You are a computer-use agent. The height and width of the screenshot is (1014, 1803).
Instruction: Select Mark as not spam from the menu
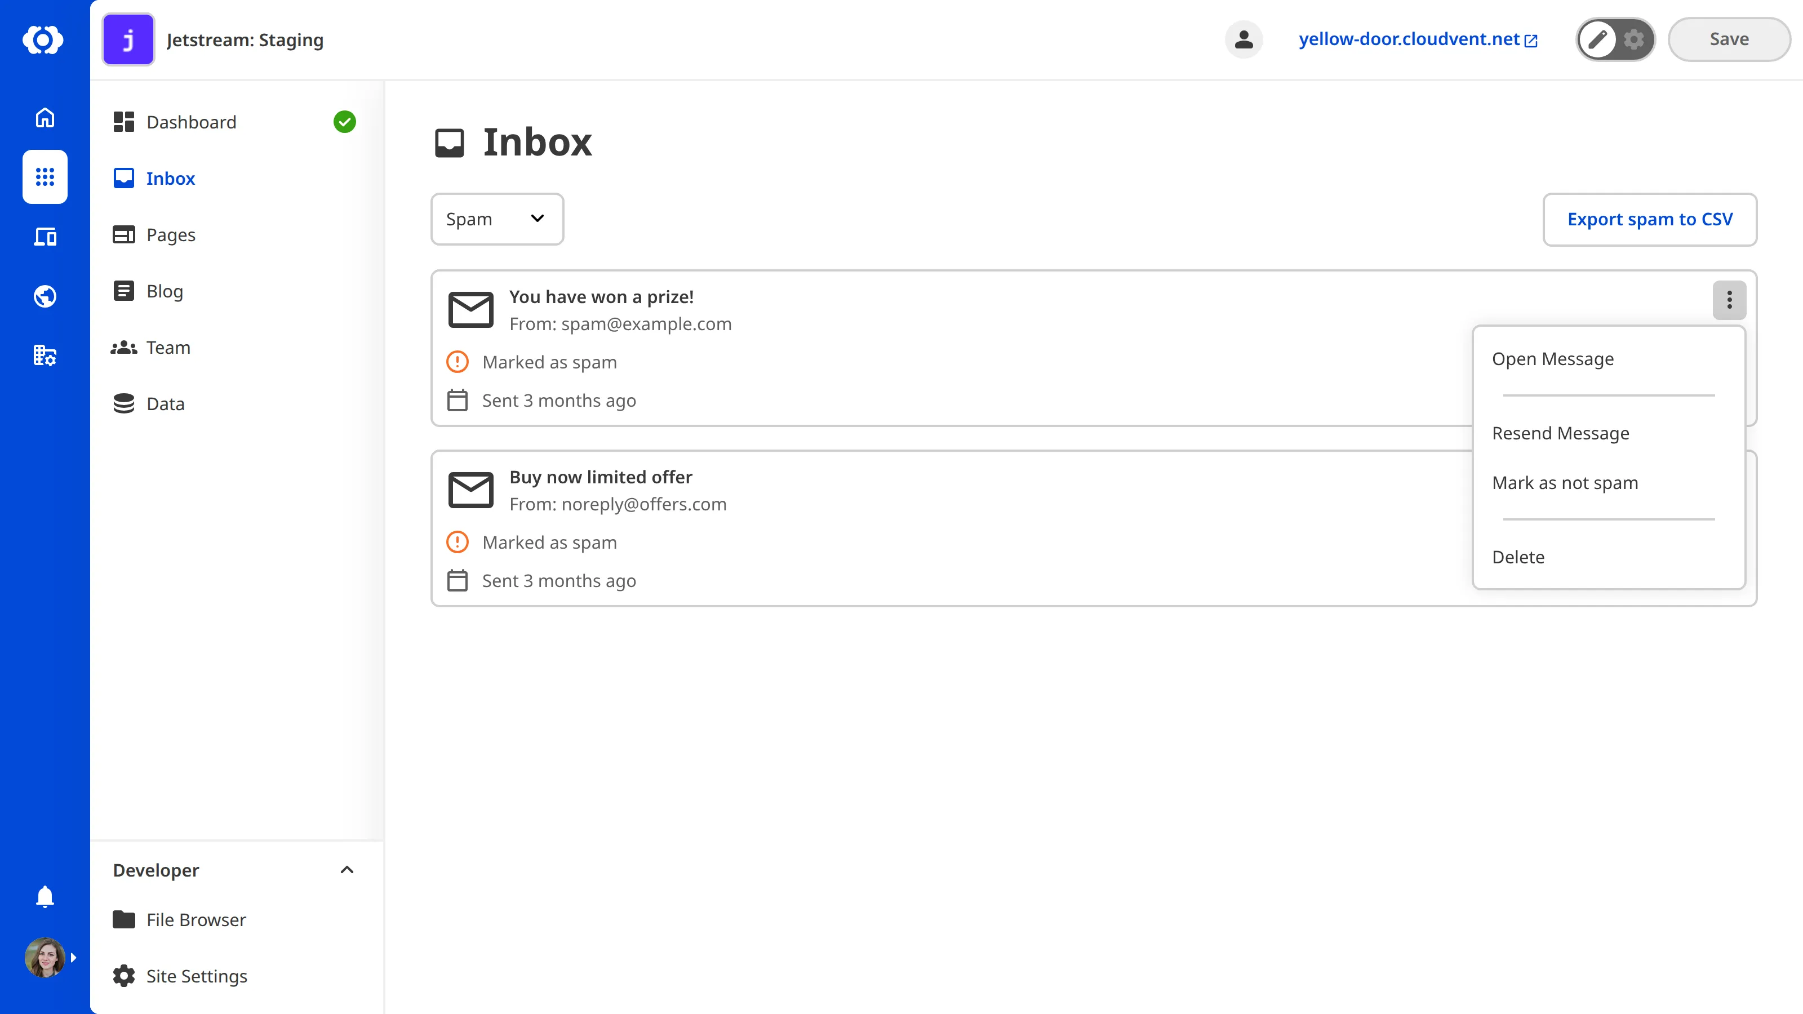1565,482
